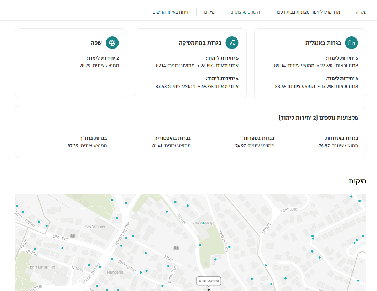This screenshot has width=377, height=291.
Task: Click the Aa icon beside בגרות באנגלית
Action: pyautogui.click(x=351, y=43)
